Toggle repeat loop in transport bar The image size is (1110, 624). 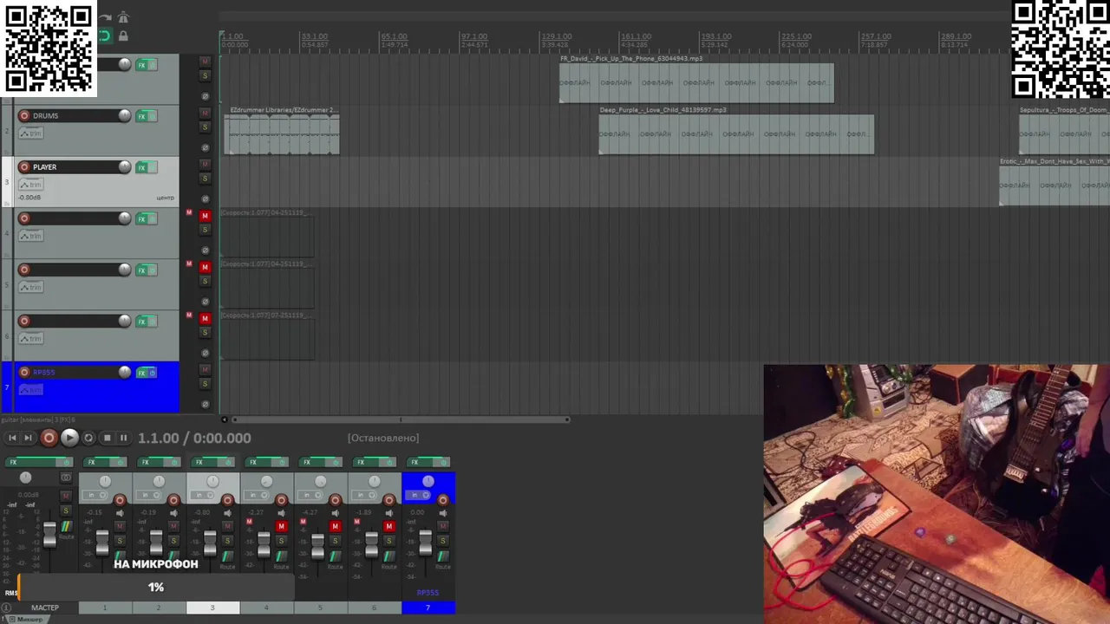[88, 438]
